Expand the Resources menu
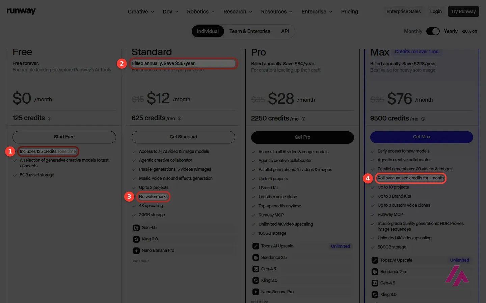 pos(277,11)
